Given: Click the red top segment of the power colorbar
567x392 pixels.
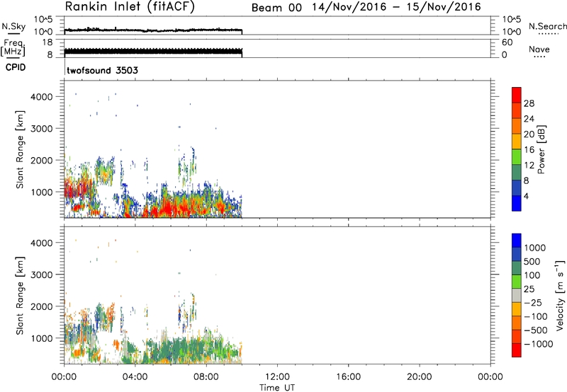Looking at the screenshot, I should pyautogui.click(x=517, y=96).
